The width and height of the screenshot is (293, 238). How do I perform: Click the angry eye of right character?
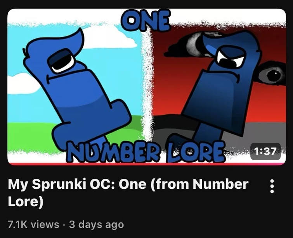(x=231, y=57)
